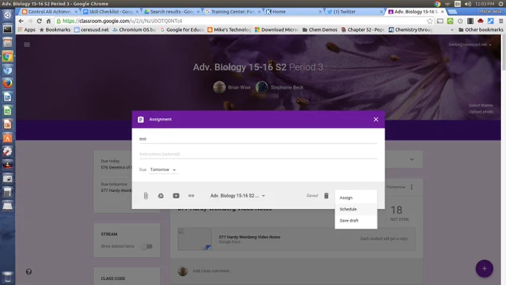Click the paperclip attach file icon
This screenshot has height=285, width=506.
tap(146, 196)
